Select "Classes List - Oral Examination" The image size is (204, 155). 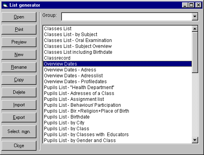117,40
